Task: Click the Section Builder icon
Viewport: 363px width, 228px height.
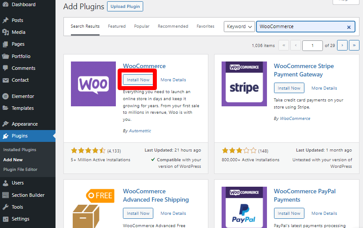Action: [5, 195]
